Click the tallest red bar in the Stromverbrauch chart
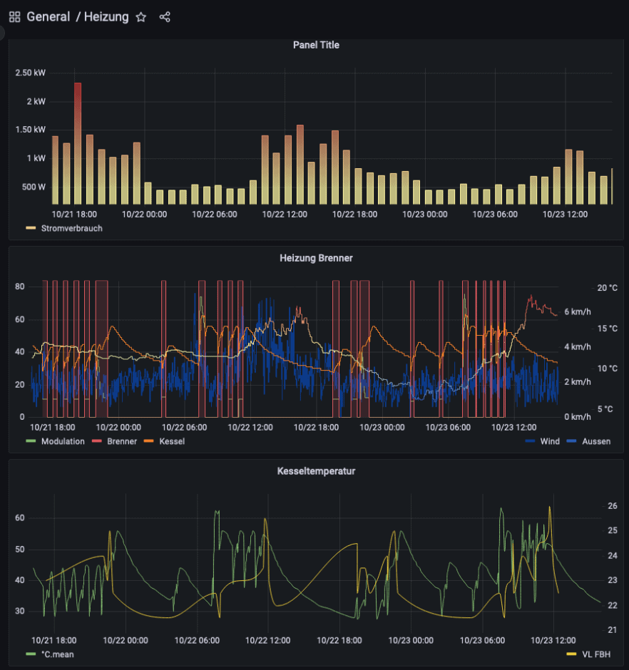Screen dimensions: 629x670 [x=78, y=143]
